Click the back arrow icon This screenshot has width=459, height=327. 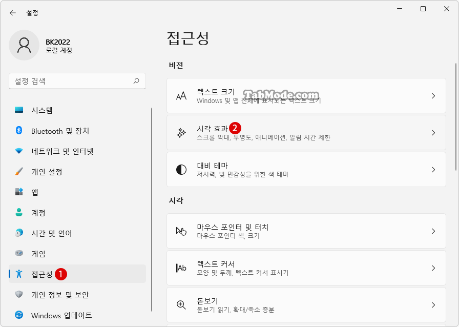pos(13,13)
